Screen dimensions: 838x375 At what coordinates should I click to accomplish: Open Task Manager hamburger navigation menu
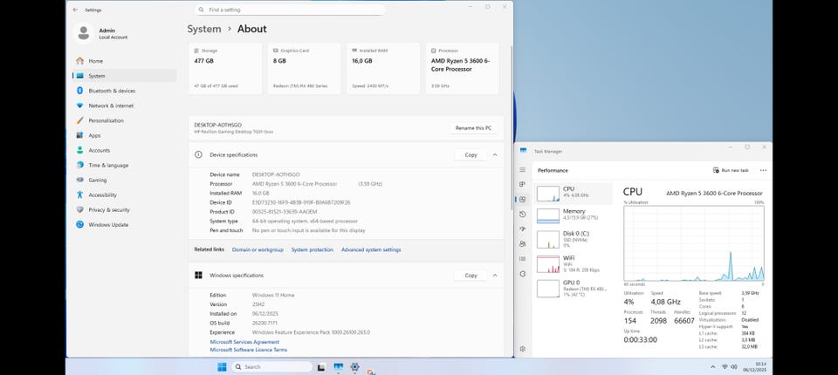523,170
